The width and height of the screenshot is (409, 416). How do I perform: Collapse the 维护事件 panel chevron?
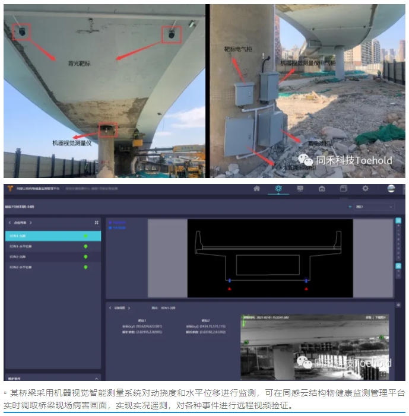[x=97, y=377]
